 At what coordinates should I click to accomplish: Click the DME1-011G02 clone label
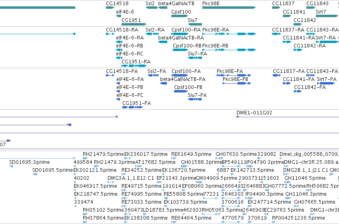[x=254, y=113]
